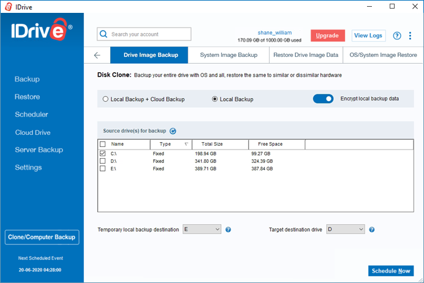Check the D:\ drive checkbox
Screen dimensions: 424x283
(102, 161)
